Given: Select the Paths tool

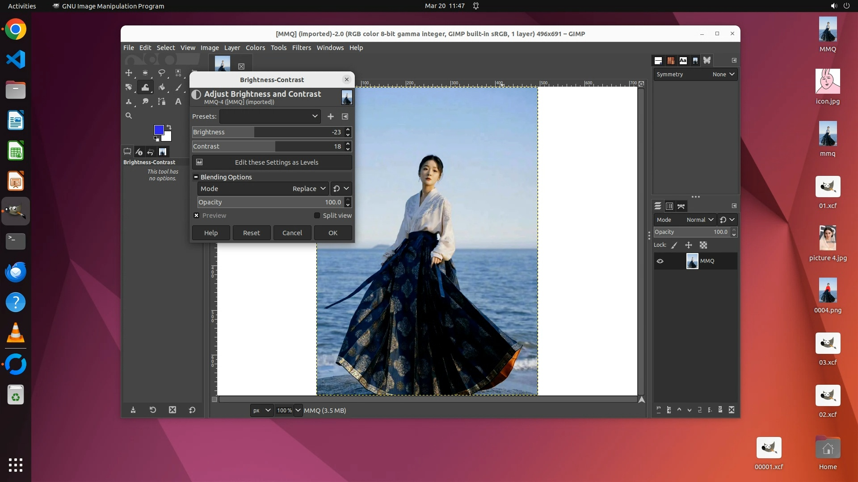Looking at the screenshot, I should click(162, 102).
